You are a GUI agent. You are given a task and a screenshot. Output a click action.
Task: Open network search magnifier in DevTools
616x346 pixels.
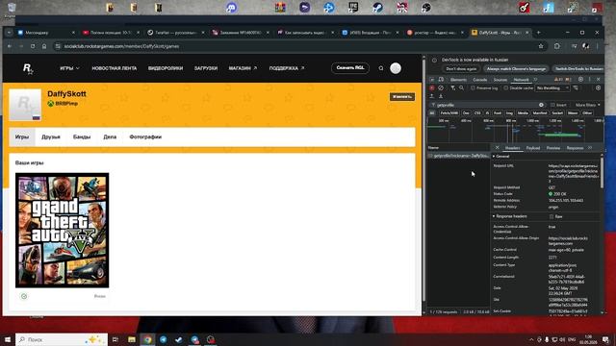click(x=462, y=88)
